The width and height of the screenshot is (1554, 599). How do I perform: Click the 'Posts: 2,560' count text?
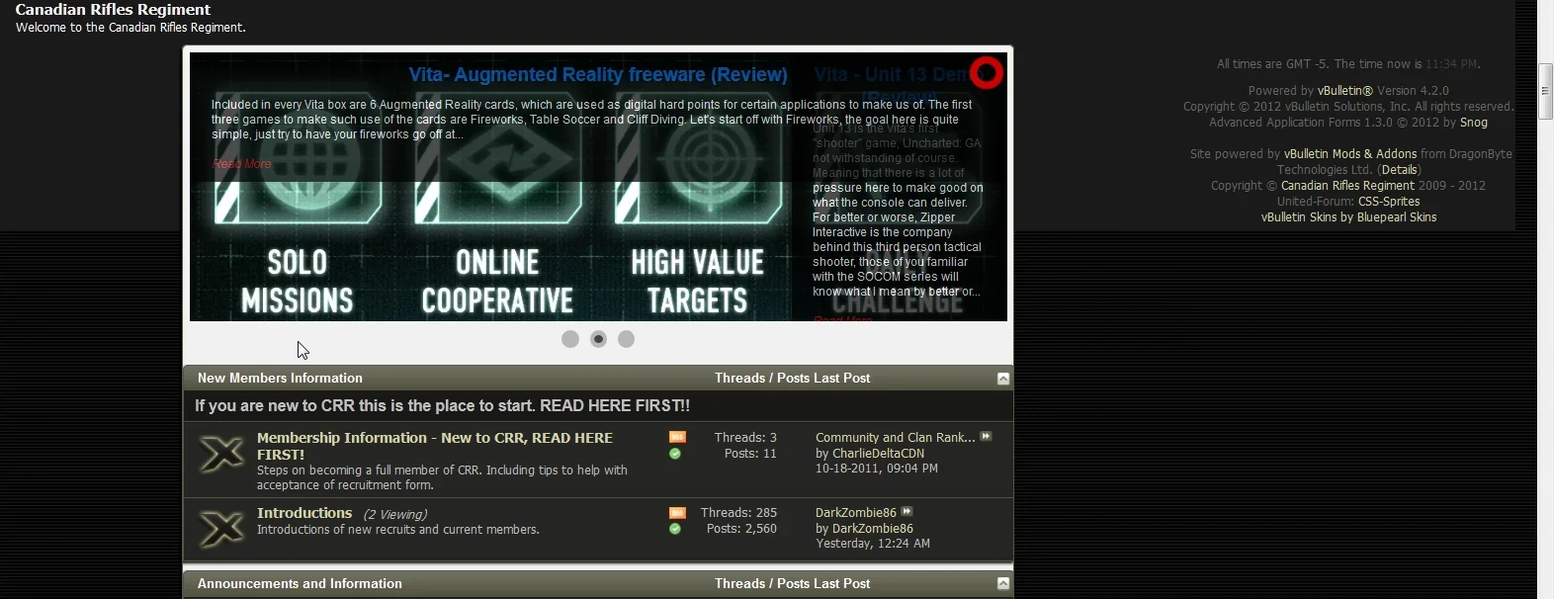coord(741,529)
